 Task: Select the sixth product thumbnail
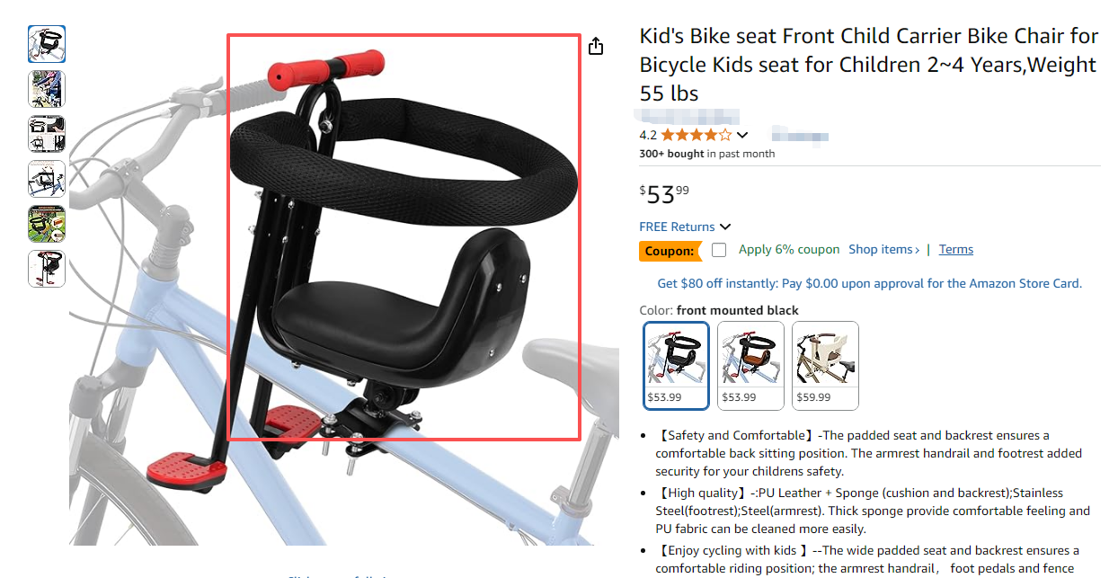point(47,269)
